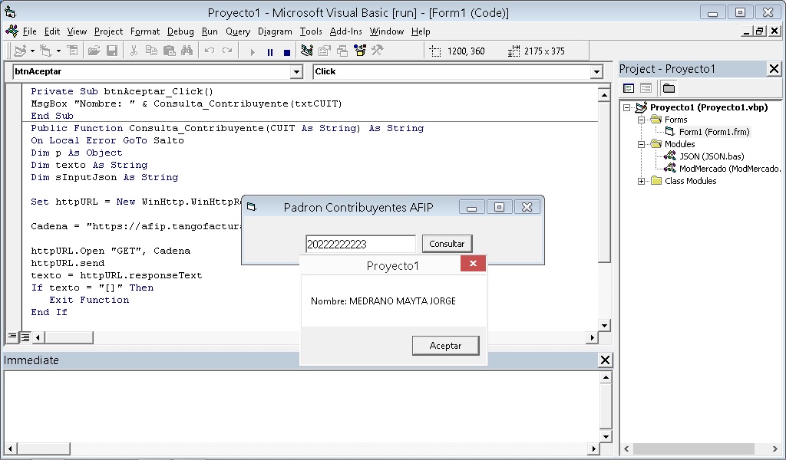The width and height of the screenshot is (786, 460).
Task: Expand the Class Modules folder node
Action: (641, 181)
